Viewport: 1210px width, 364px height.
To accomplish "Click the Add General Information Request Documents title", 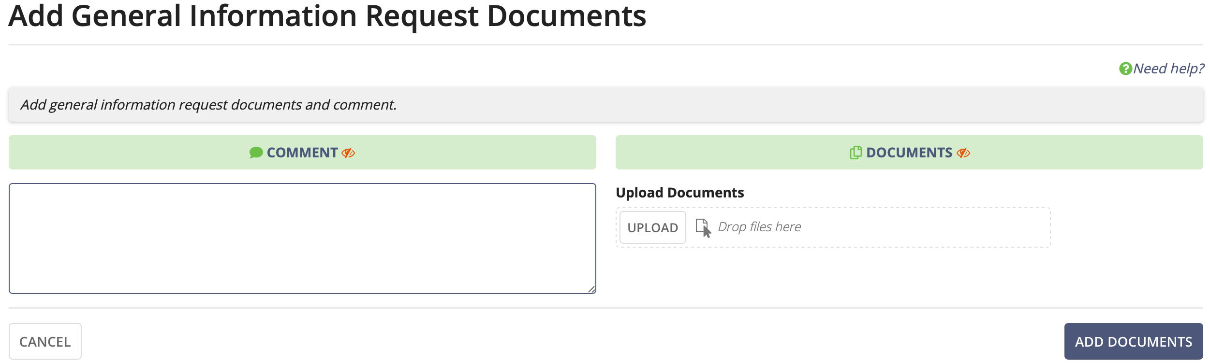I will [x=328, y=16].
